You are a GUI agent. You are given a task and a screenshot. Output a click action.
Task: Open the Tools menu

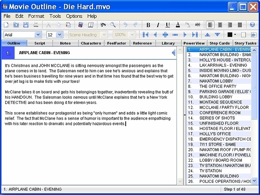tap(55, 16)
